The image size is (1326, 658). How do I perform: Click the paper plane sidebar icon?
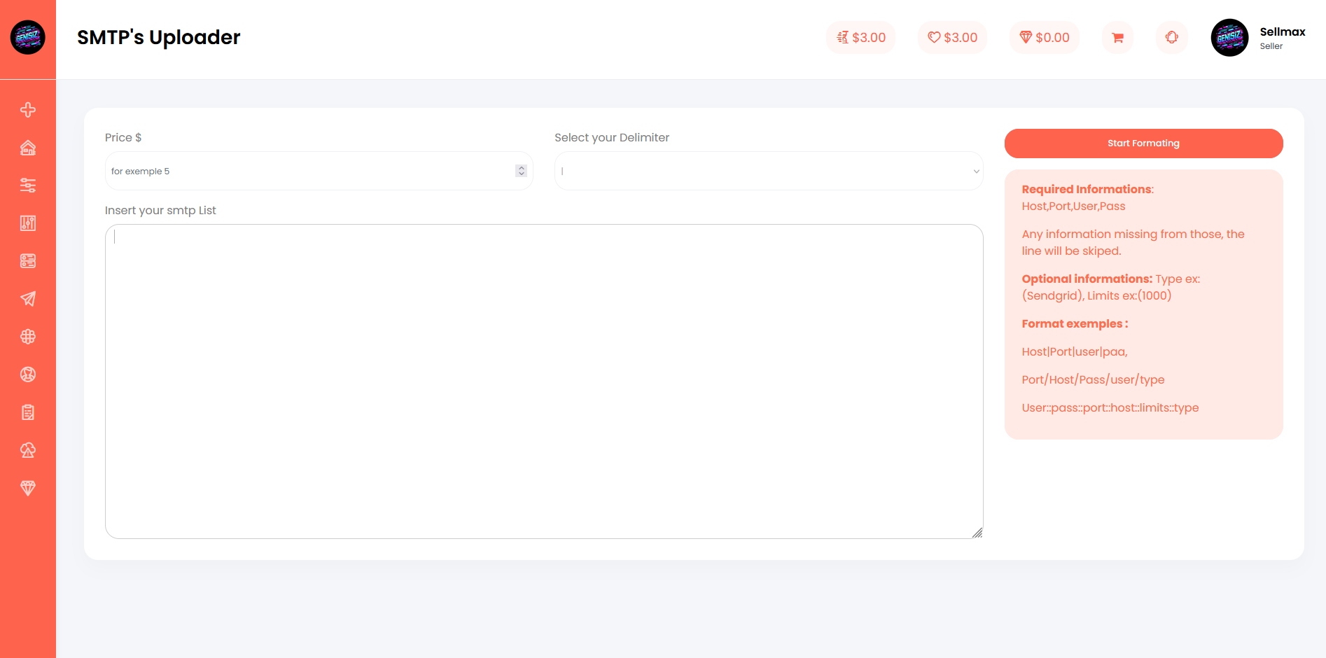point(28,299)
